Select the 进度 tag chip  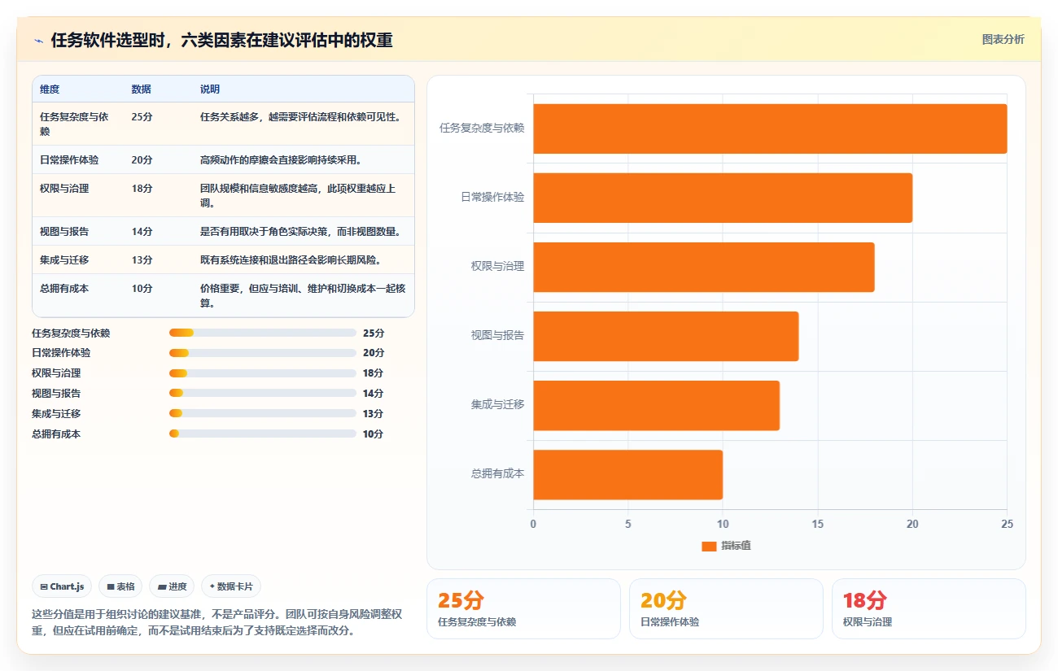(x=172, y=586)
